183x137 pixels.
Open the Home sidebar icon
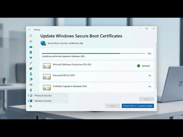(x=31, y=41)
